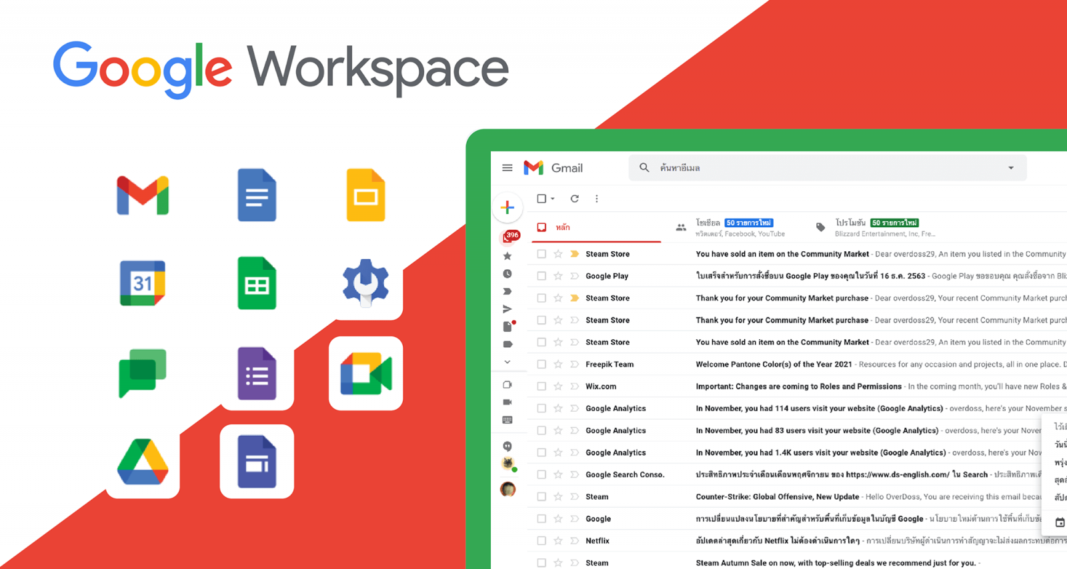Open Wix.com Roles and Permissions email
The image size is (1067, 569).
[797, 386]
